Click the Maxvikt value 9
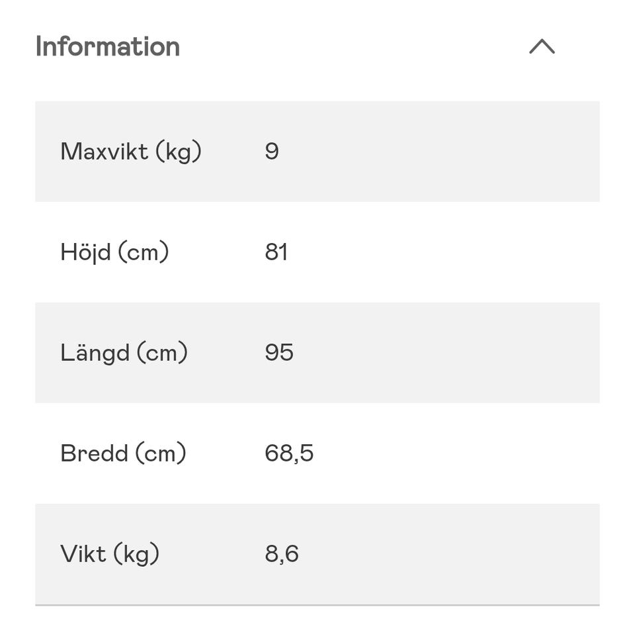Viewport: 635px width, 629px height. click(272, 152)
